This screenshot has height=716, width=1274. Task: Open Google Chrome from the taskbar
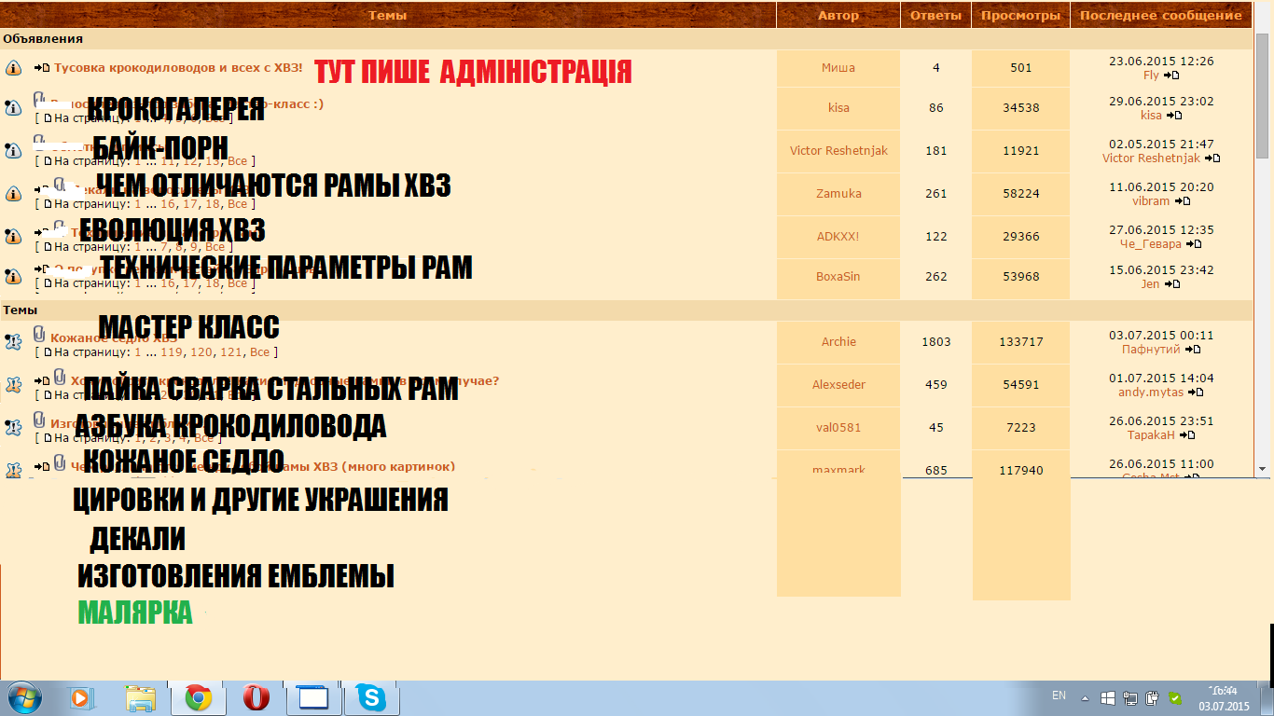click(197, 697)
